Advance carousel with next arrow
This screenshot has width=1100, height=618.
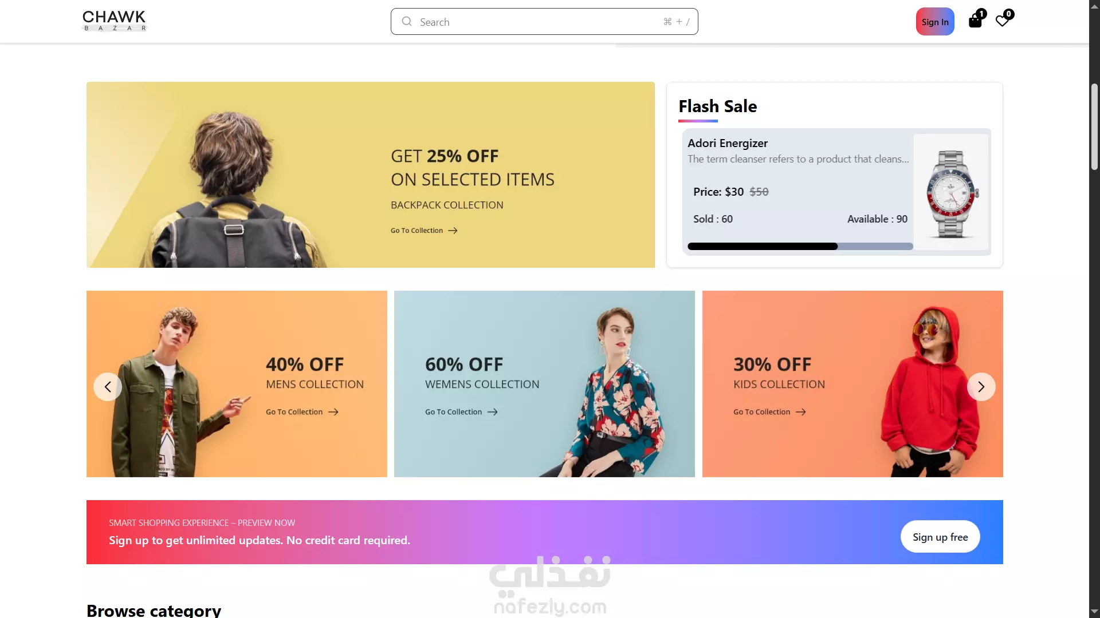click(981, 387)
